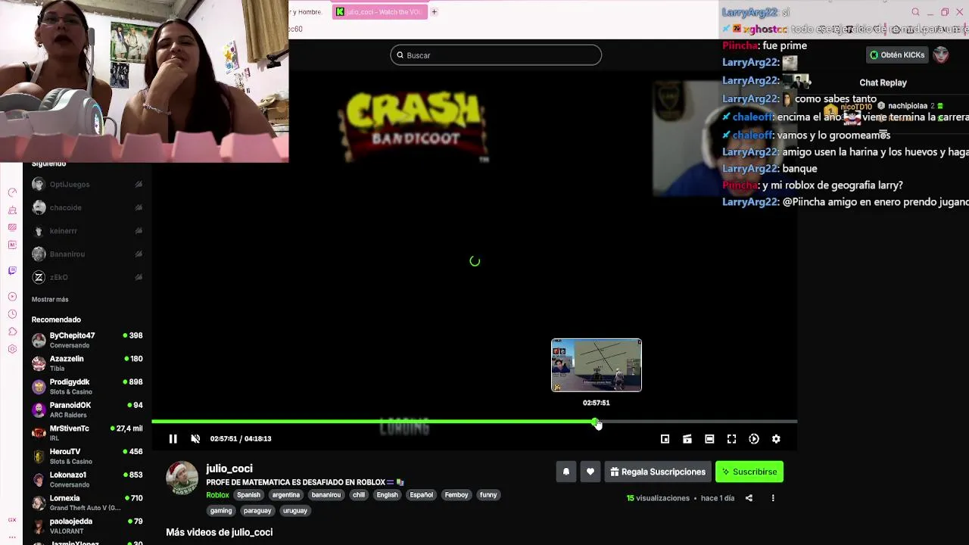Screen dimensions: 969x545
Task: Follow julio_coci with the heart button
Action: (590, 472)
